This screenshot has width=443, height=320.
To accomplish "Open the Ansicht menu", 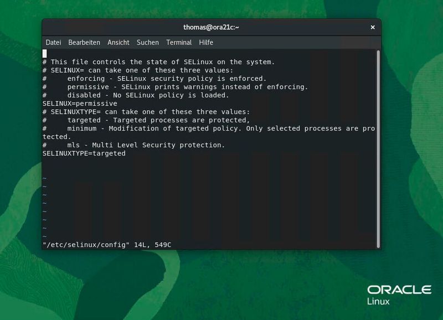I will (119, 43).
